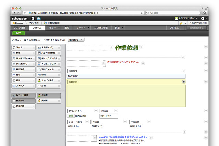Click the Google search box in browser

[x=173, y=13]
